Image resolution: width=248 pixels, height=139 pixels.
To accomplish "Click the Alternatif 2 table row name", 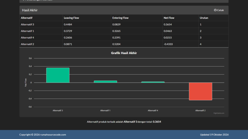I will [x=27, y=44].
